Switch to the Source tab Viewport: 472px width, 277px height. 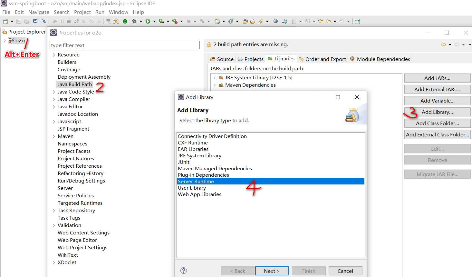[222, 59]
